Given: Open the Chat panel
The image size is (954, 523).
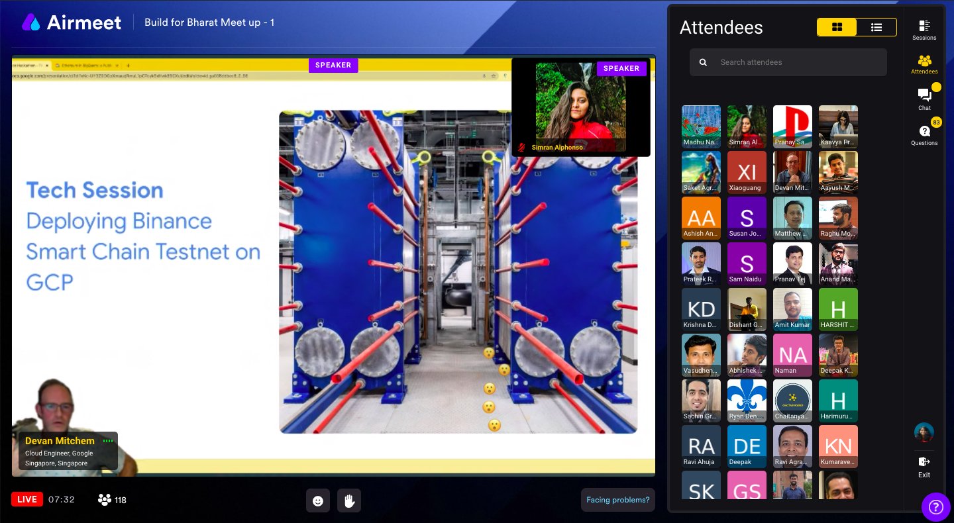Looking at the screenshot, I should tap(924, 99).
